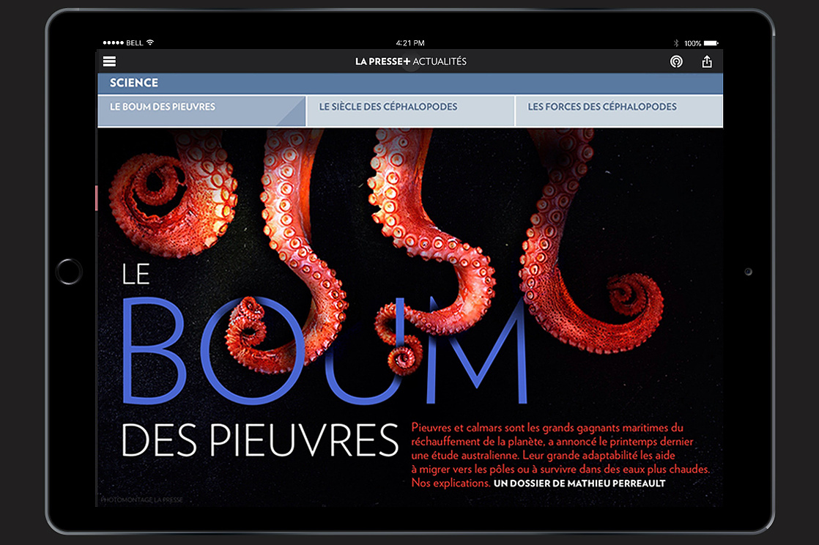
Task: Tap the iPad home button
Action: coord(69,272)
